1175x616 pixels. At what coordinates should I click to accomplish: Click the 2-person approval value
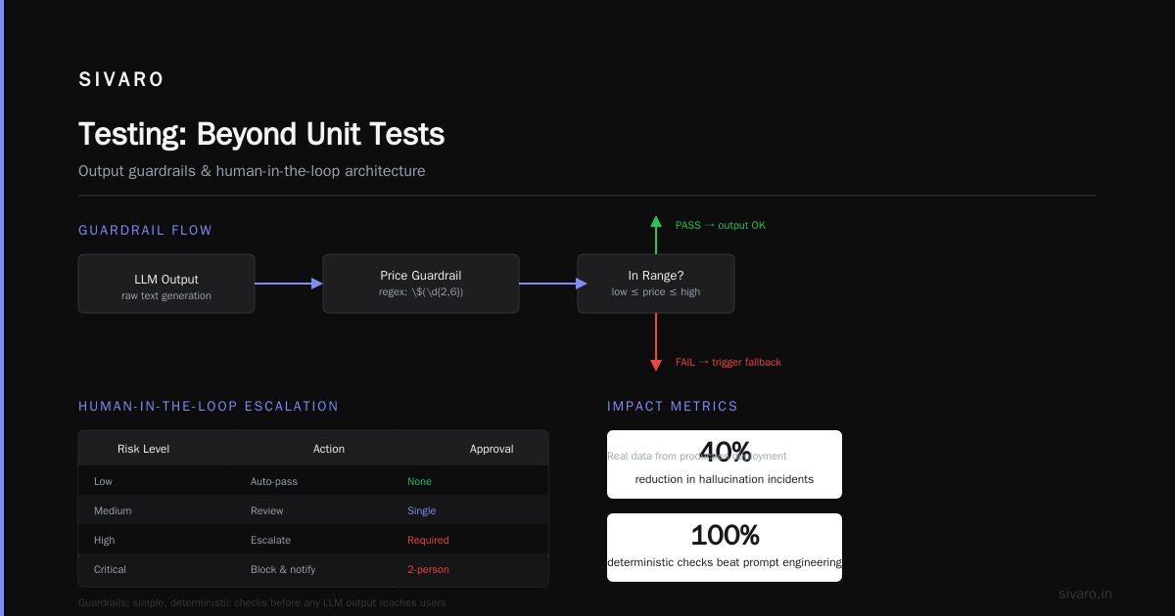428,569
